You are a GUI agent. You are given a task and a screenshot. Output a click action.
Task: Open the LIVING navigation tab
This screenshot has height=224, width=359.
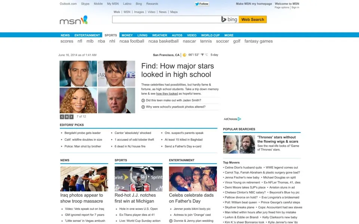coord(142,35)
